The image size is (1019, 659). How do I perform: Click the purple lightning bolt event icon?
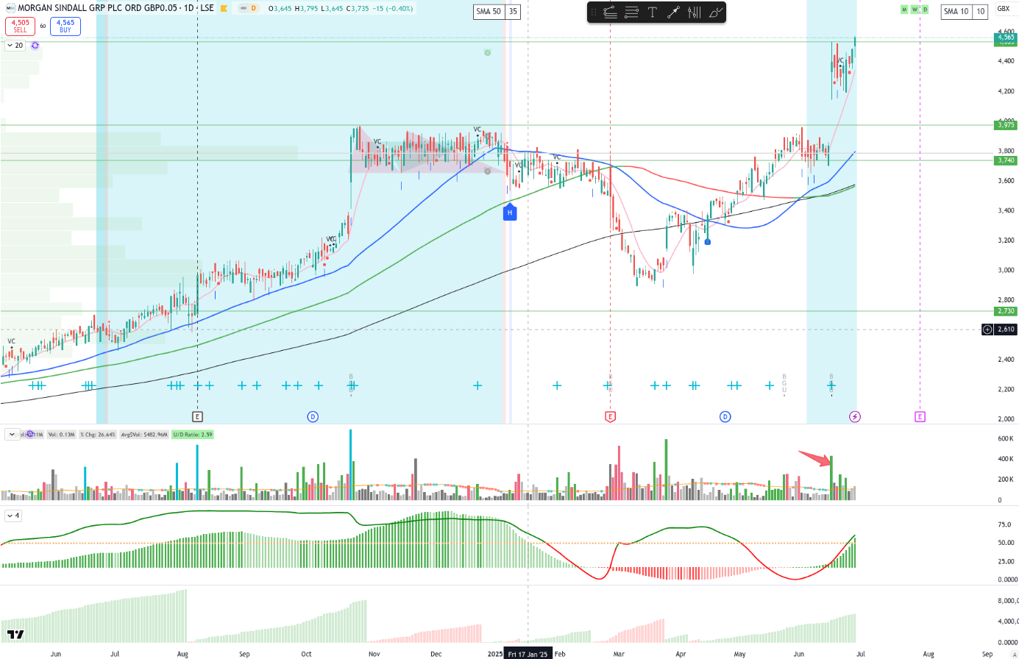[855, 417]
